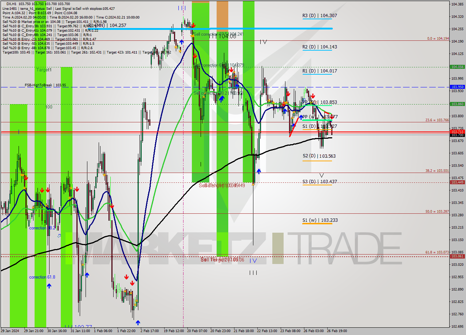Click the green 103.860 price tag
The image size is (466, 335).
pyautogui.click(x=458, y=104)
